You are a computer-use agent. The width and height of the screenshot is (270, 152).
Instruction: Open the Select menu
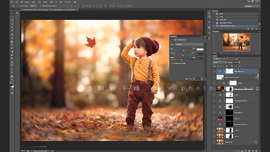pyautogui.click(x=45, y=2)
